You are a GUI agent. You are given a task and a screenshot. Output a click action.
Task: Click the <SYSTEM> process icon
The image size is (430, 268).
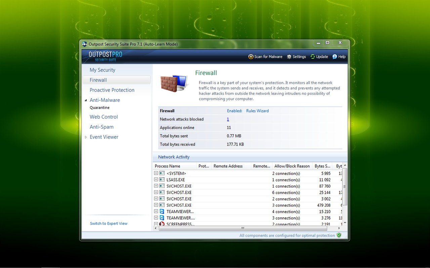(162, 173)
